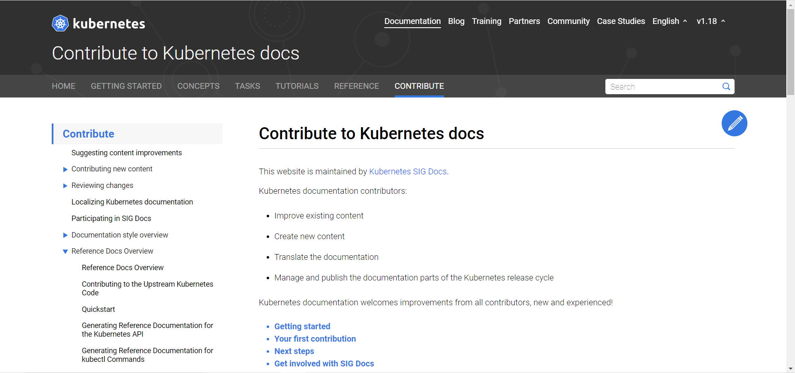This screenshot has width=795, height=373.
Task: Open Generating Reference Documentation for kubectl Commands
Action: point(147,355)
